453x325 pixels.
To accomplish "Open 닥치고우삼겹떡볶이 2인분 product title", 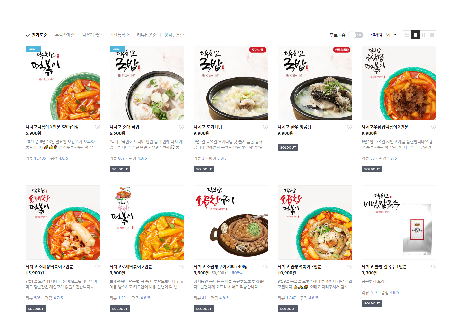I will click(385, 127).
